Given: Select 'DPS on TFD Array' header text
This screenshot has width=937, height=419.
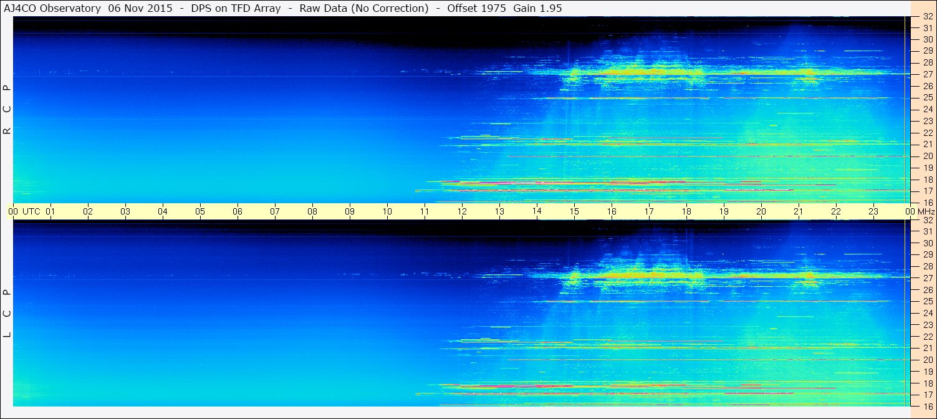Looking at the screenshot, I should click(x=236, y=8).
